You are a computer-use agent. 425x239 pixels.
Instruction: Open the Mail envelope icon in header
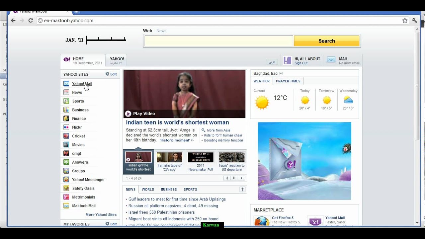tap(331, 60)
